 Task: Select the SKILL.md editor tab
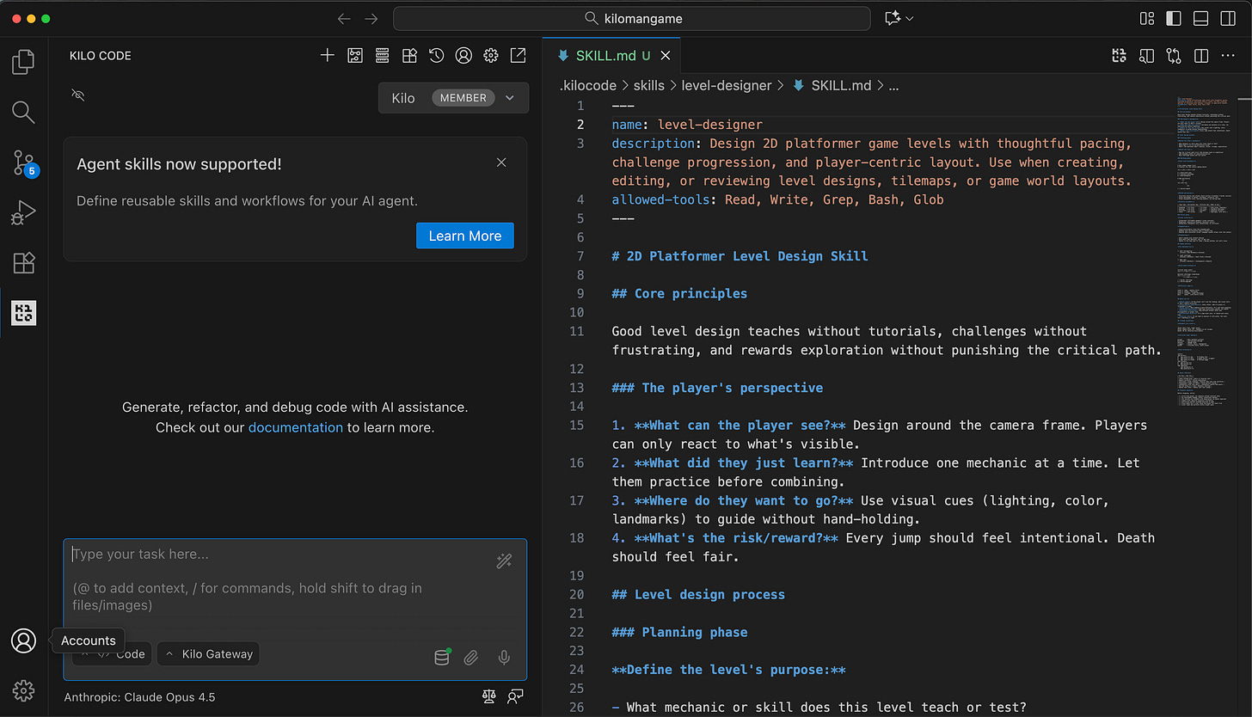(x=606, y=56)
